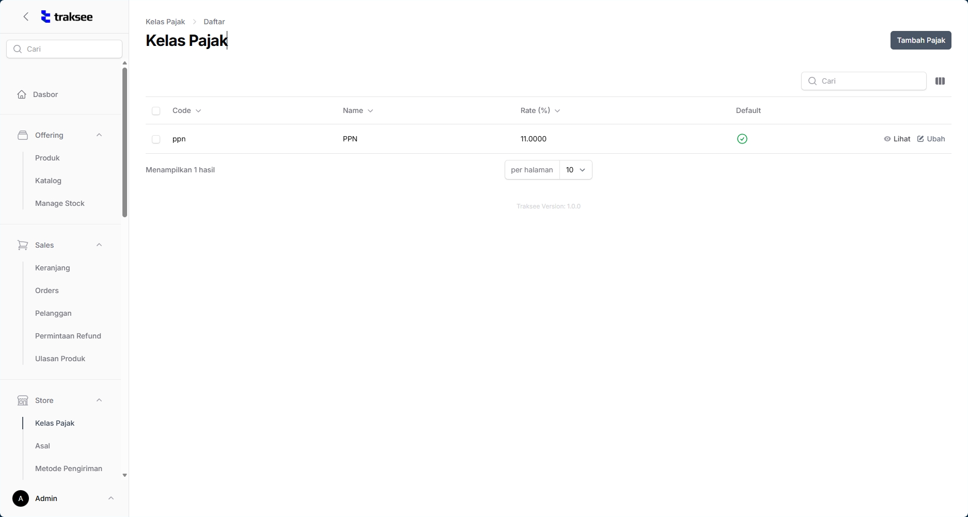Open the per halaman dropdown
The height and width of the screenshot is (517, 968).
tap(575, 170)
